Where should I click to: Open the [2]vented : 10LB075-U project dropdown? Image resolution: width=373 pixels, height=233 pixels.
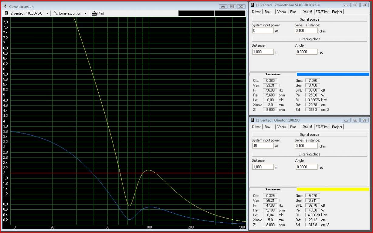pos(47,13)
